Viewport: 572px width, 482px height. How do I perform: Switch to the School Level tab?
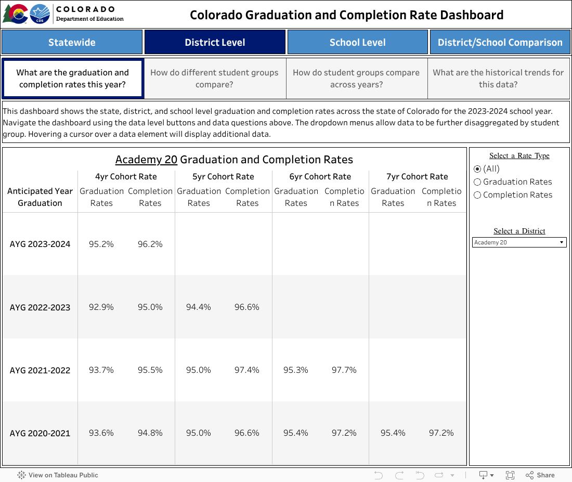click(x=357, y=42)
